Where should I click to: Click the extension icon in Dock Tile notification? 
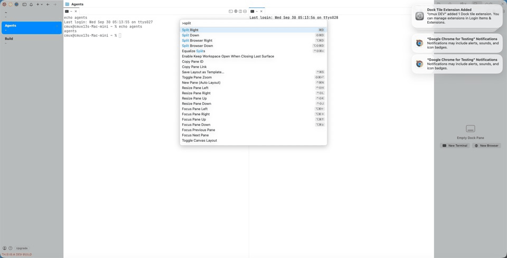coord(419,16)
